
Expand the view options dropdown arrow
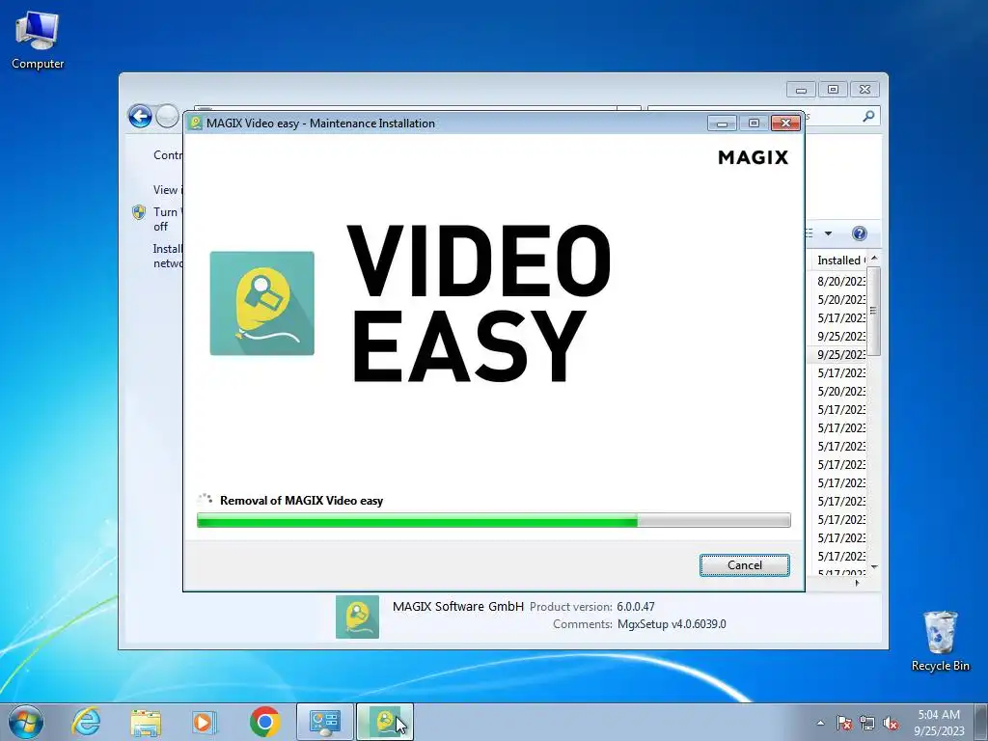828,233
